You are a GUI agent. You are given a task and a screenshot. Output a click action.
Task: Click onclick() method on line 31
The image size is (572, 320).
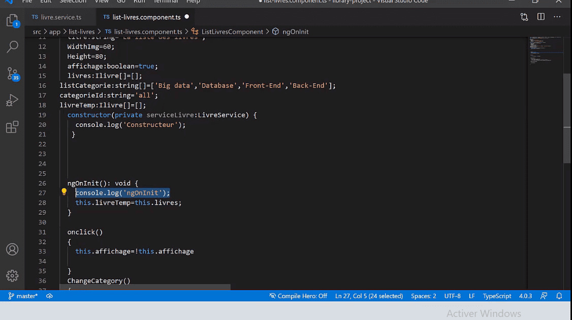[x=85, y=232]
